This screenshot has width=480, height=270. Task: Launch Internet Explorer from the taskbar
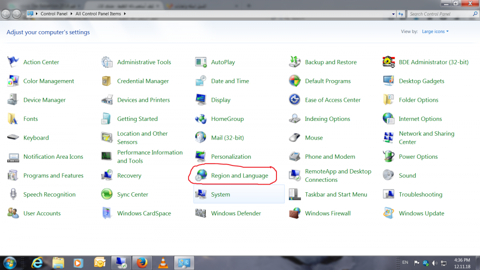[37, 263]
